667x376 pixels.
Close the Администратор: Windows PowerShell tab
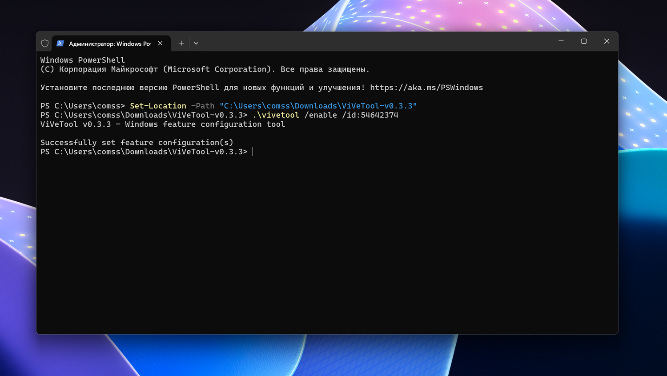[161, 43]
